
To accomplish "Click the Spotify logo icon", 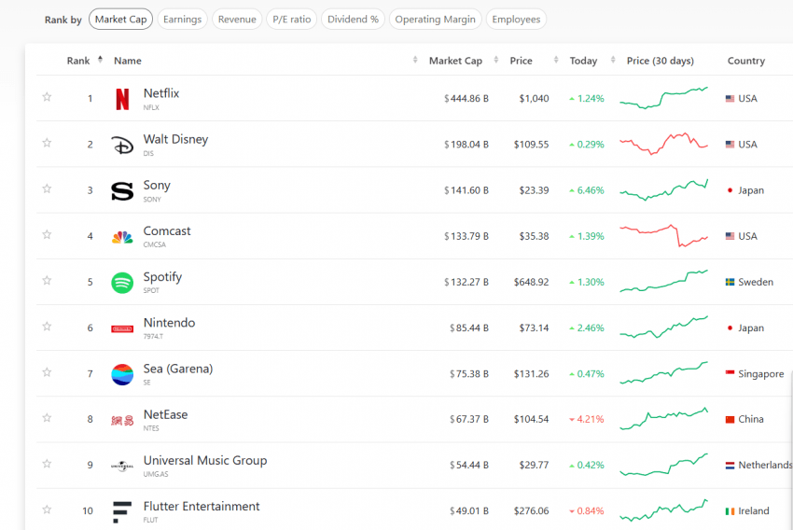I will click(122, 283).
